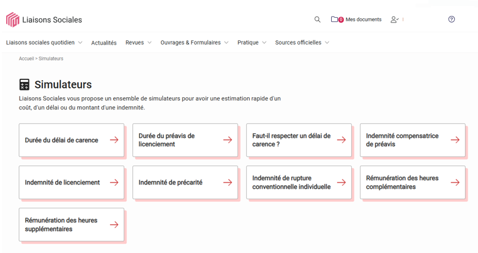
Task: Go to the Actualités menu item
Action: pos(104,43)
